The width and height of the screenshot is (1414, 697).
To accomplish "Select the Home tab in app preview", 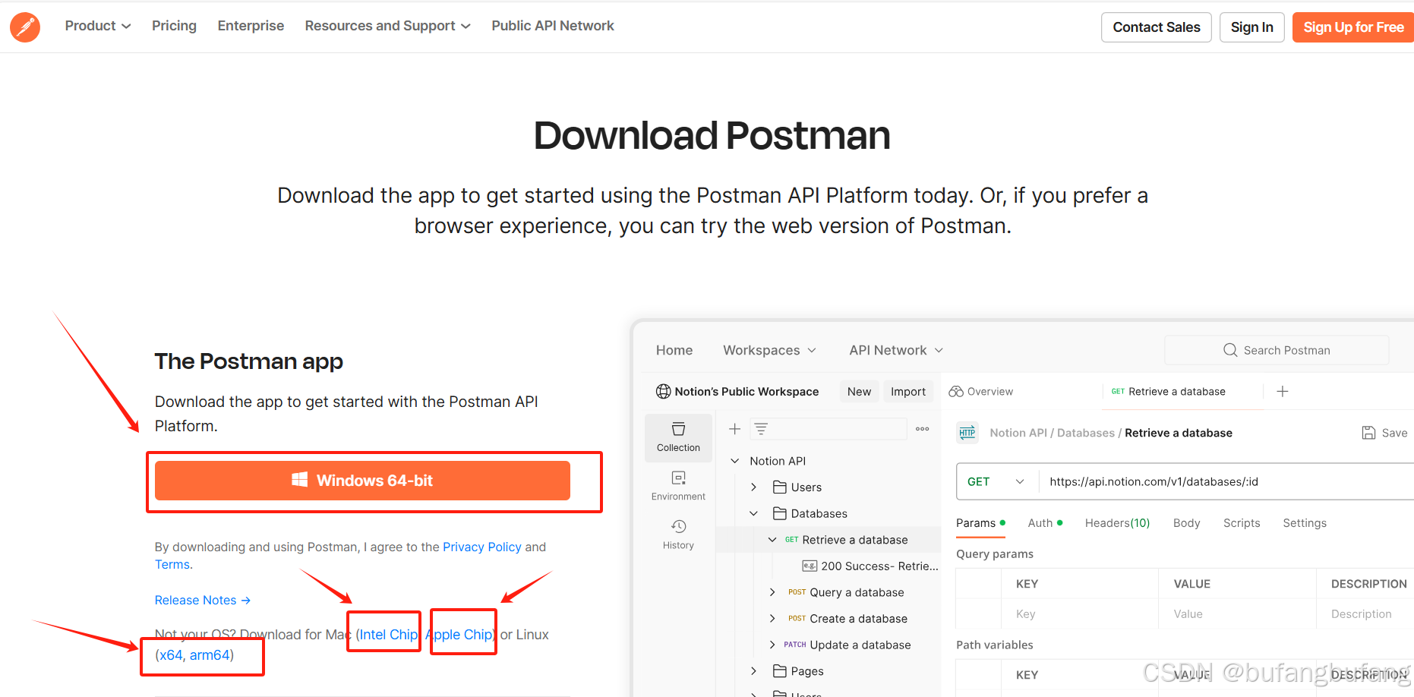I will coord(674,350).
